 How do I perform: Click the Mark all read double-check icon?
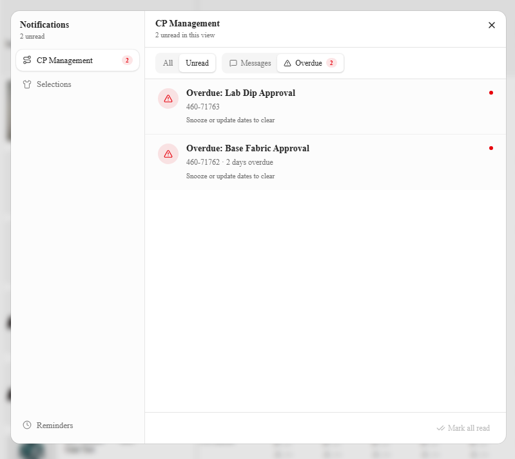pyautogui.click(x=441, y=428)
